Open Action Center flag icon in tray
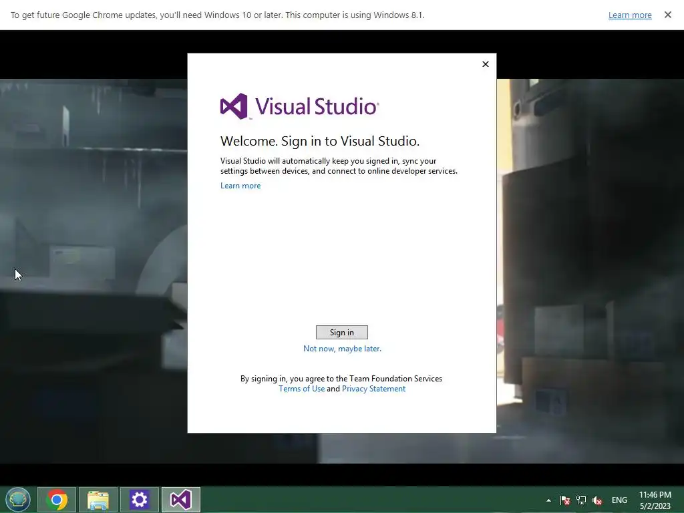 [x=565, y=500]
